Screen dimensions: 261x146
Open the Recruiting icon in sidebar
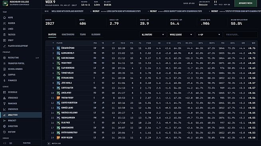[x=4, y=58]
